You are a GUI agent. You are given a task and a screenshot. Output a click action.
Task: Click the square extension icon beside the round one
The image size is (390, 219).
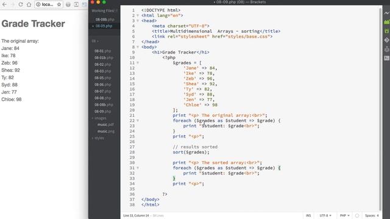(76, 4)
